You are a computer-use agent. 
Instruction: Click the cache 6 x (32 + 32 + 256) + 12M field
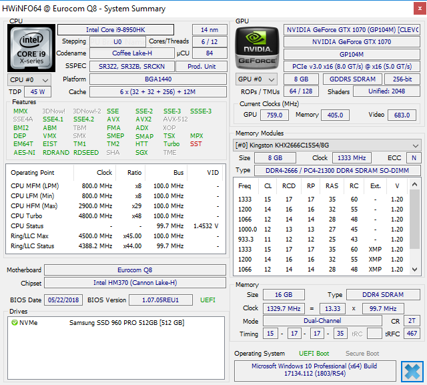158,92
